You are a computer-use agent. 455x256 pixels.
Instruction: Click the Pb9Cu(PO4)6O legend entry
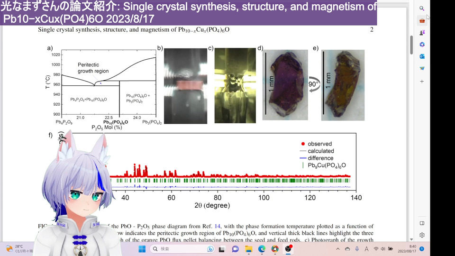coord(324,165)
